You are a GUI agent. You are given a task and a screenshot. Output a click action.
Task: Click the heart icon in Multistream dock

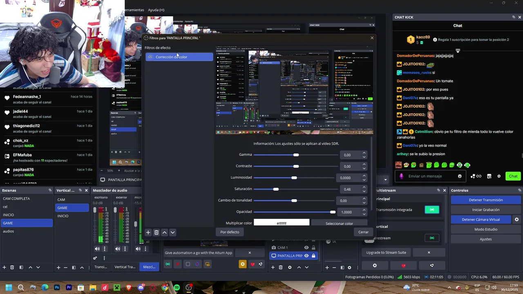point(403,265)
